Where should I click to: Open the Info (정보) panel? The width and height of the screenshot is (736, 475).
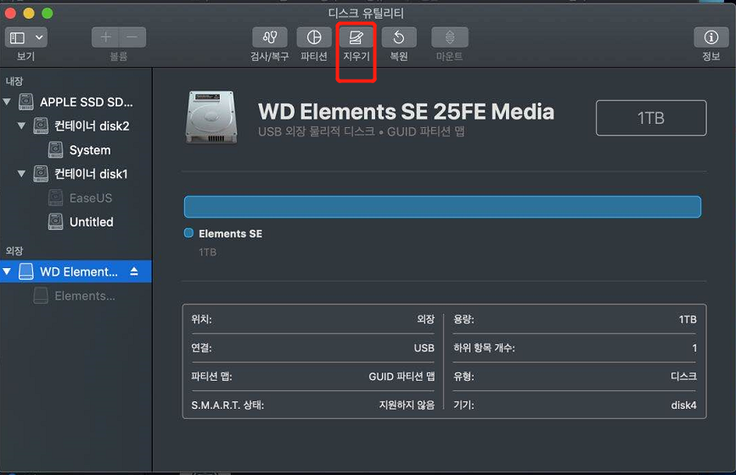[x=711, y=37]
